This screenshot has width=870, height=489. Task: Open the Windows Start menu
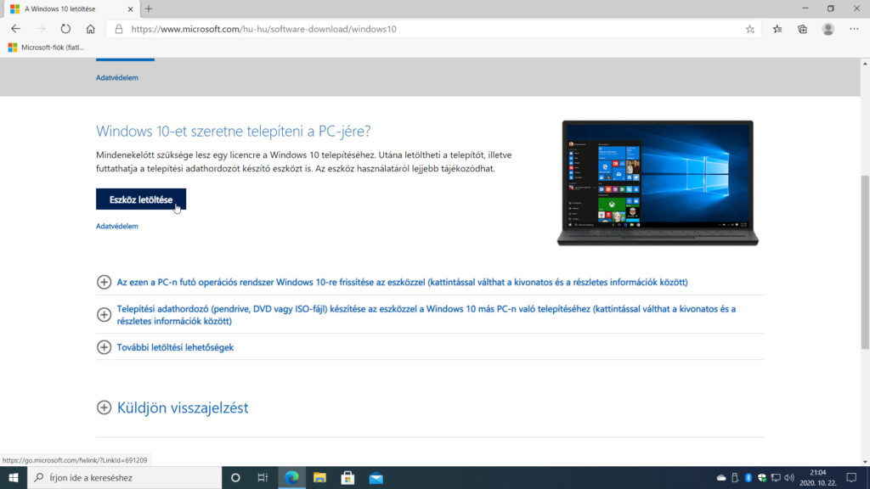pos(14,477)
